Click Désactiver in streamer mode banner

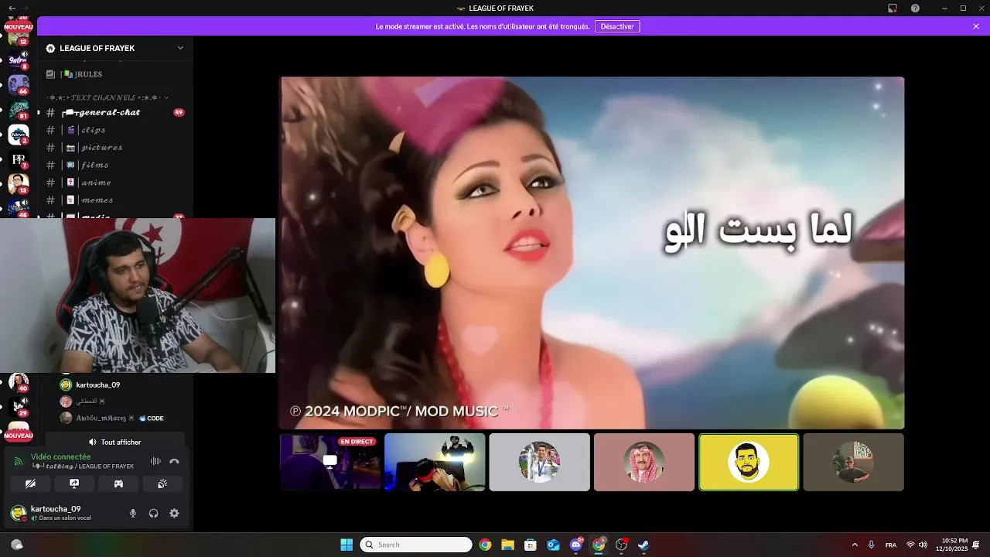tap(617, 26)
